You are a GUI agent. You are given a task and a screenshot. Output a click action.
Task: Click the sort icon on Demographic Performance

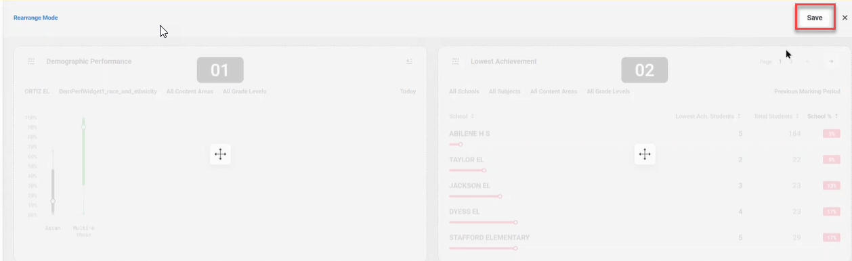coord(409,62)
